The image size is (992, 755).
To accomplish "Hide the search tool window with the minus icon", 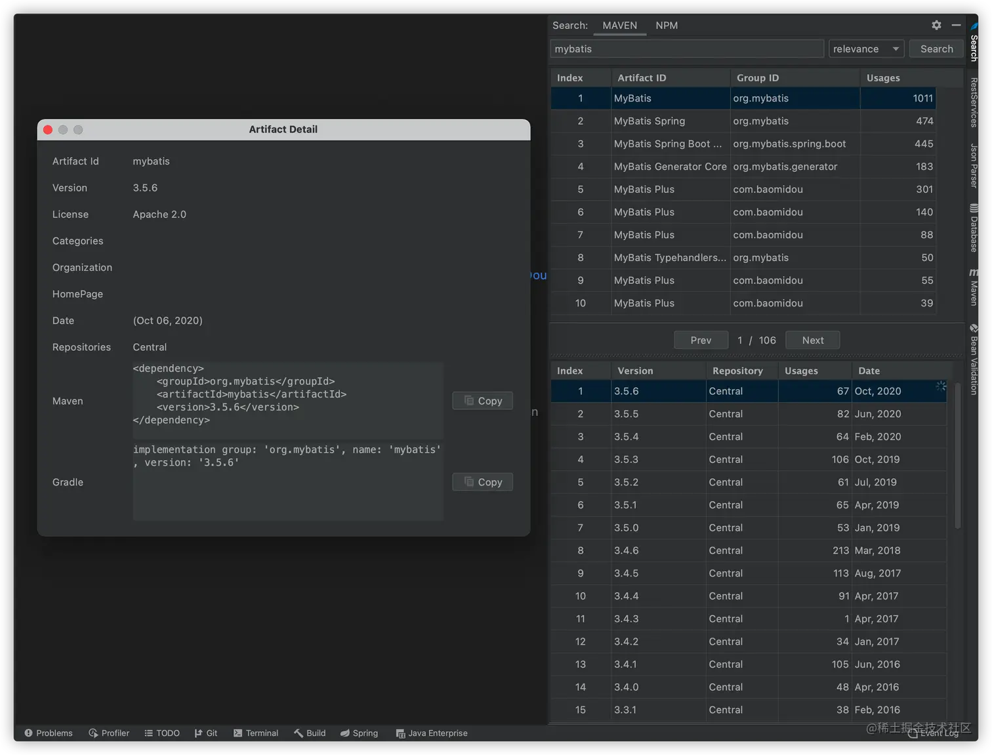I will 956,25.
